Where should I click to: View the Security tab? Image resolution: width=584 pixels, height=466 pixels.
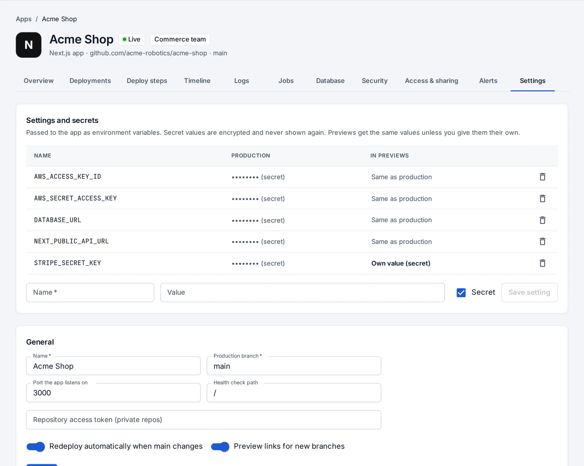374,81
